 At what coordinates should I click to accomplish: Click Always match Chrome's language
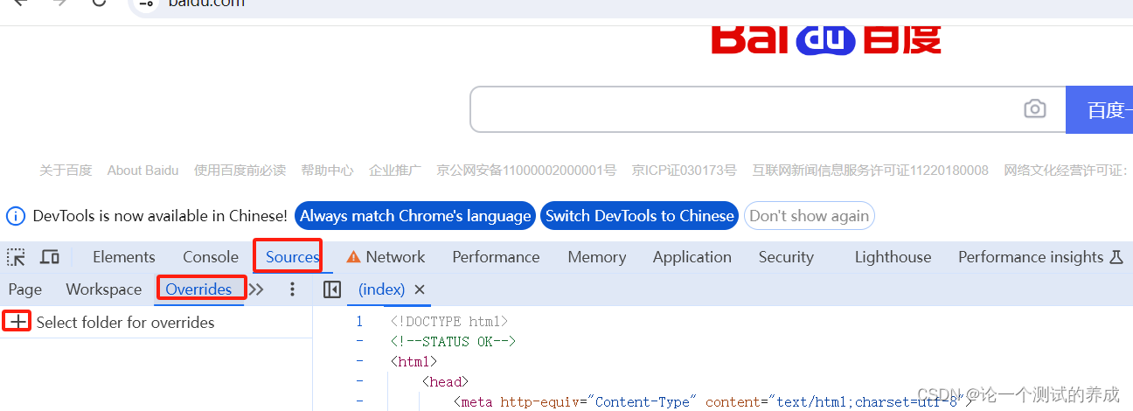pos(415,216)
